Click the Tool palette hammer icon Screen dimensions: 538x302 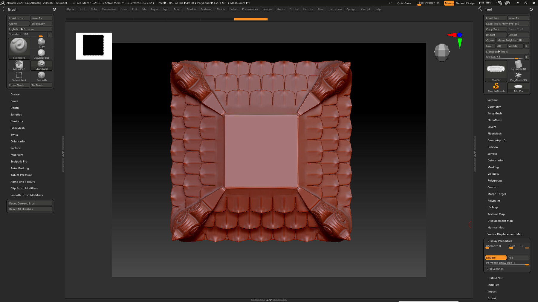(480, 9)
